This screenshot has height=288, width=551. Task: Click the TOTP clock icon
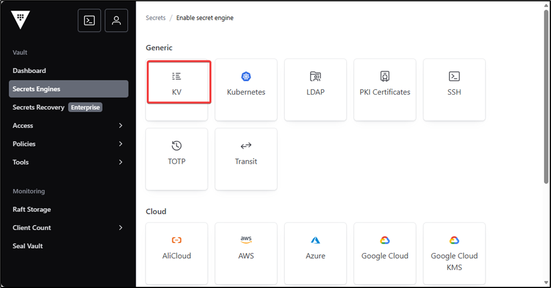point(176,145)
